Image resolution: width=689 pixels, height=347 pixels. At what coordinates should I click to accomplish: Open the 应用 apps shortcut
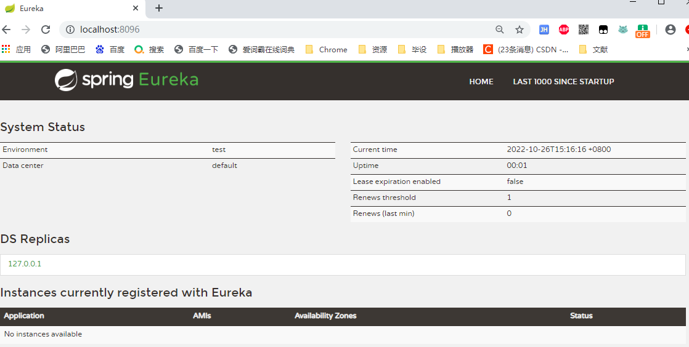click(x=16, y=49)
